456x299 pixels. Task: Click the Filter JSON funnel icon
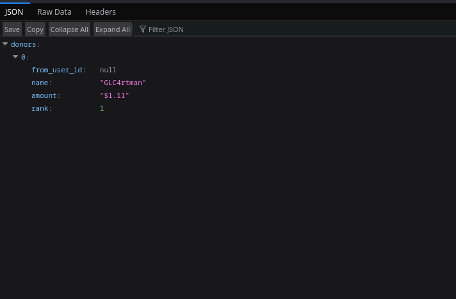pyautogui.click(x=142, y=29)
